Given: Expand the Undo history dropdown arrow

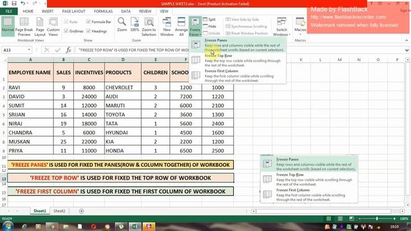Looking at the screenshot, I should pyautogui.click(x=28, y=3).
